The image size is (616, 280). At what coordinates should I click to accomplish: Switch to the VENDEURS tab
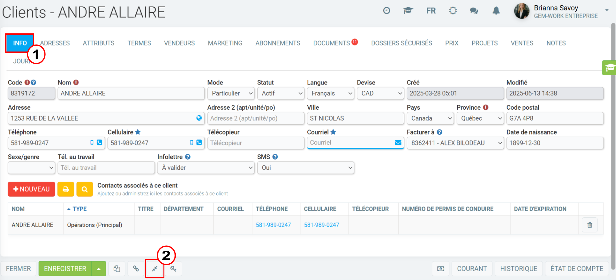point(179,43)
